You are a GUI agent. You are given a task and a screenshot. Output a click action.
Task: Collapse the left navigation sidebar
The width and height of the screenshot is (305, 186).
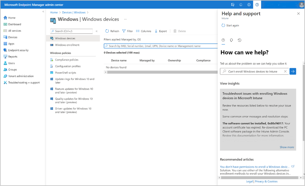click(43, 12)
